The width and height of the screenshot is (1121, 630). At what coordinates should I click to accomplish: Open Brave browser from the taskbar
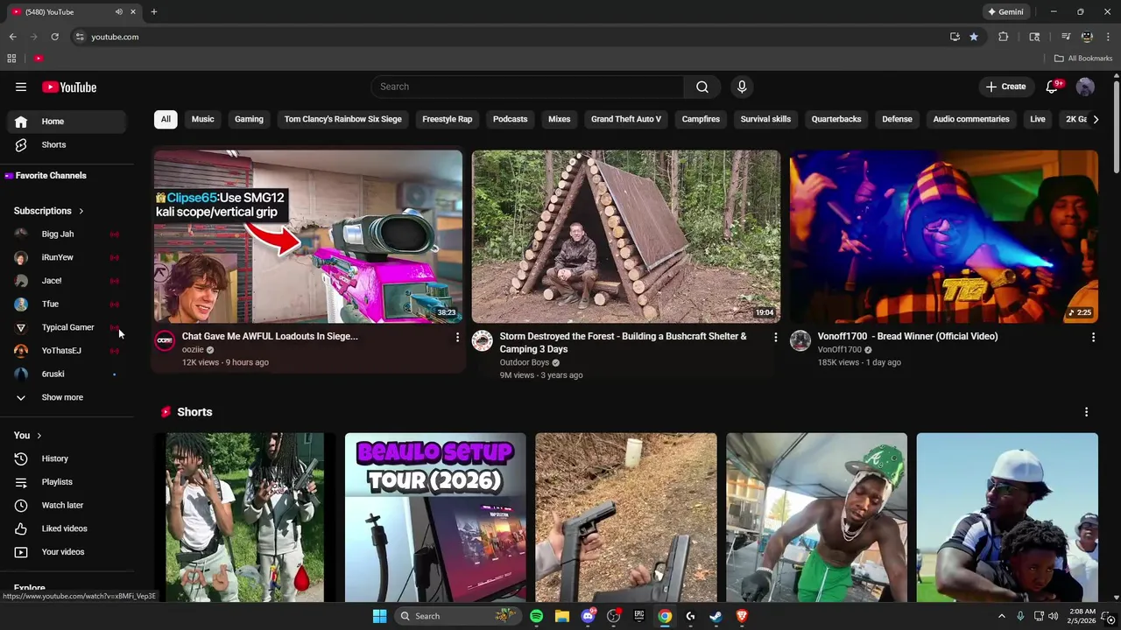point(742,616)
